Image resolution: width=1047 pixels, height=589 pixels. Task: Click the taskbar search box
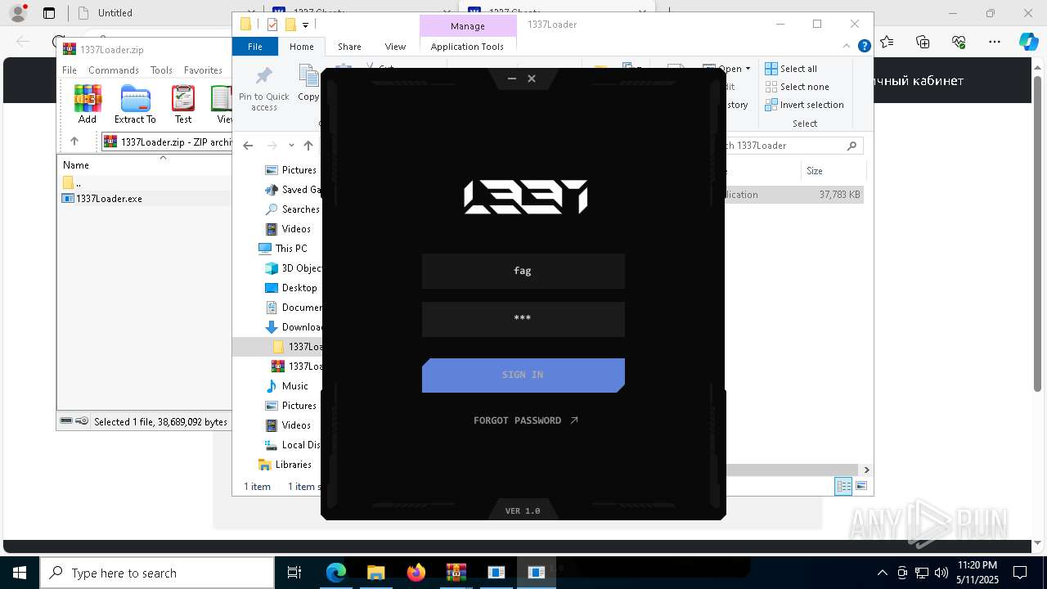pyautogui.click(x=157, y=573)
